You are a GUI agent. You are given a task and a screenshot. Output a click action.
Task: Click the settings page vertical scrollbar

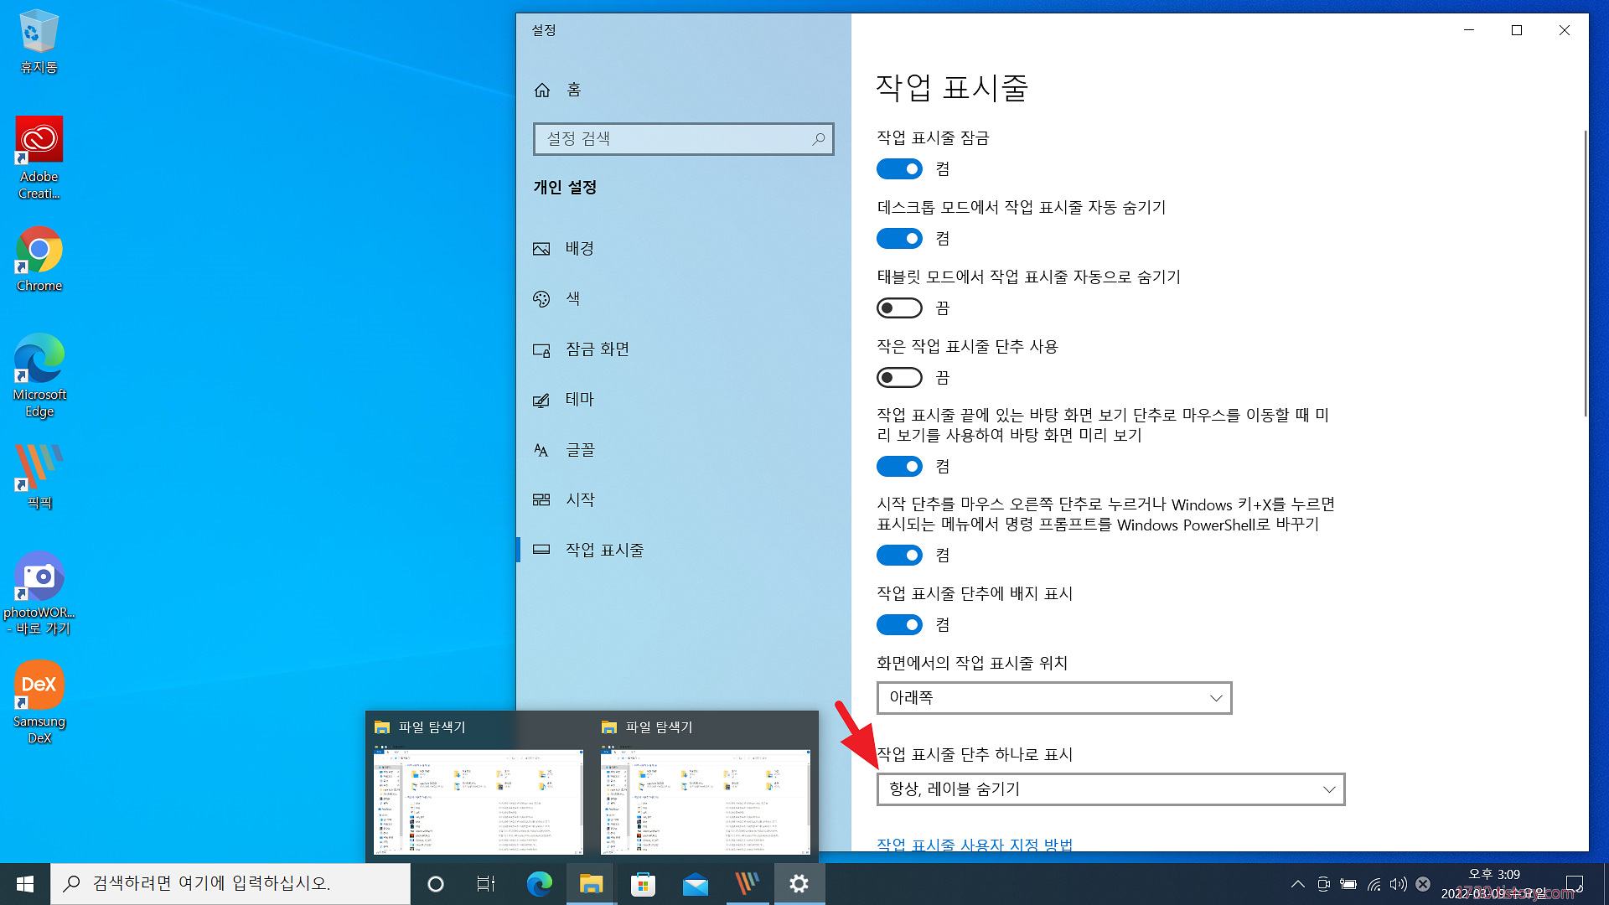tap(1585, 273)
